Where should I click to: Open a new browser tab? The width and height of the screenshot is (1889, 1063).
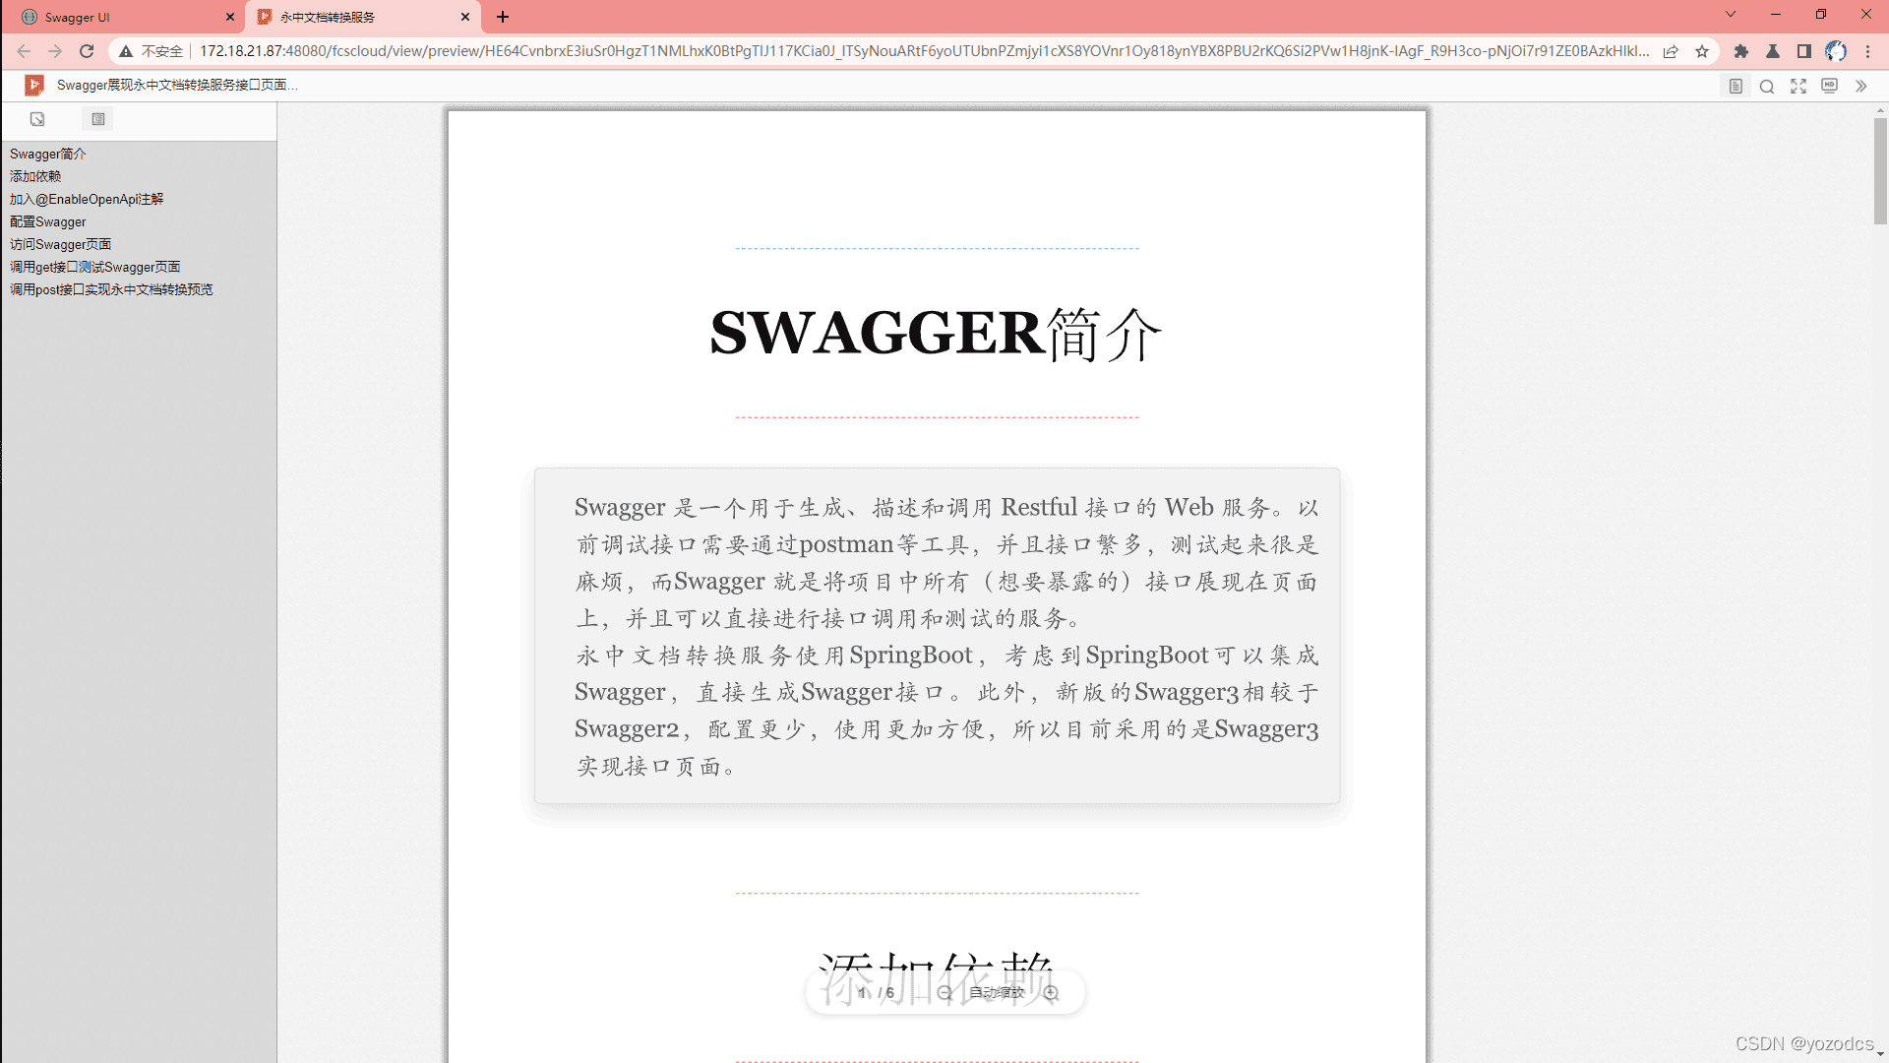pos(503,17)
